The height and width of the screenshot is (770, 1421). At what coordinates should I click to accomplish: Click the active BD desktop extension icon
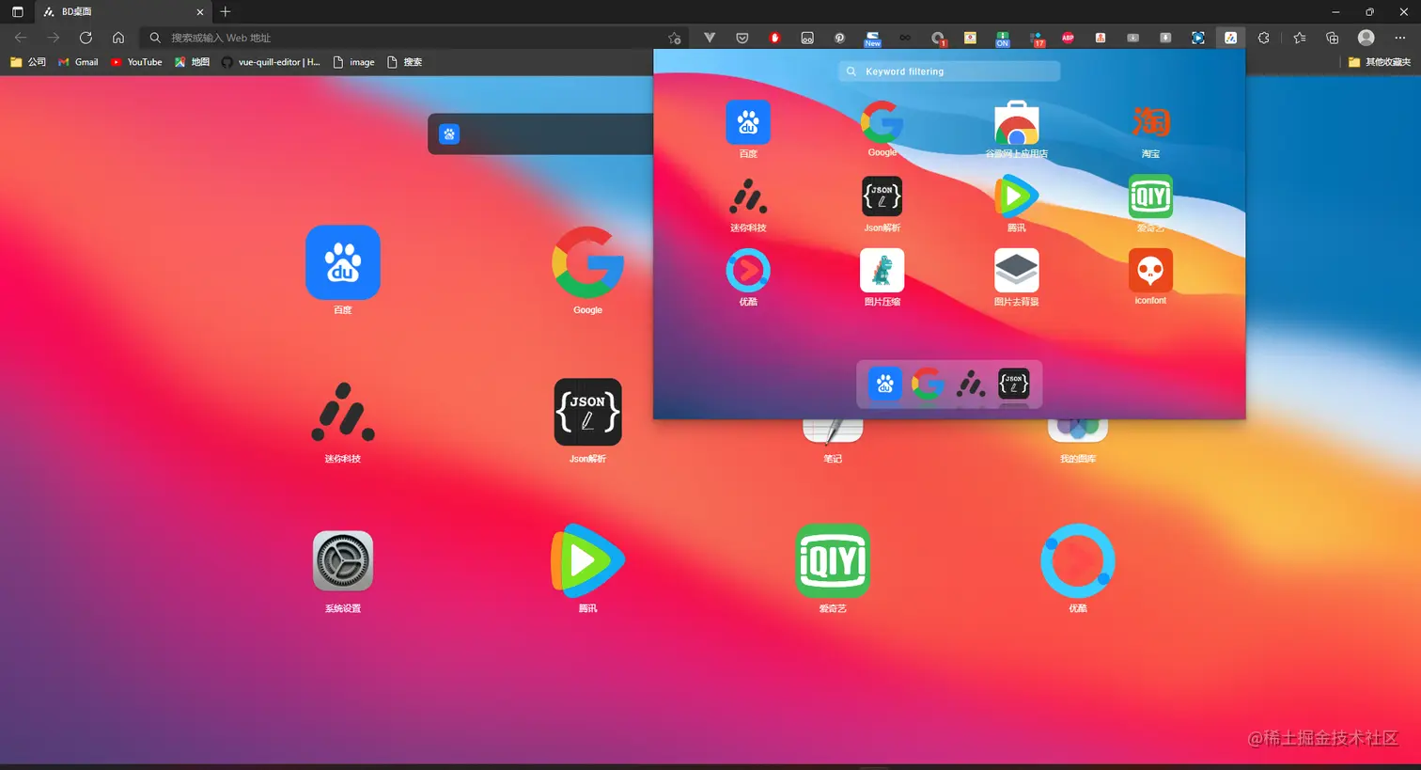pyautogui.click(x=1230, y=38)
